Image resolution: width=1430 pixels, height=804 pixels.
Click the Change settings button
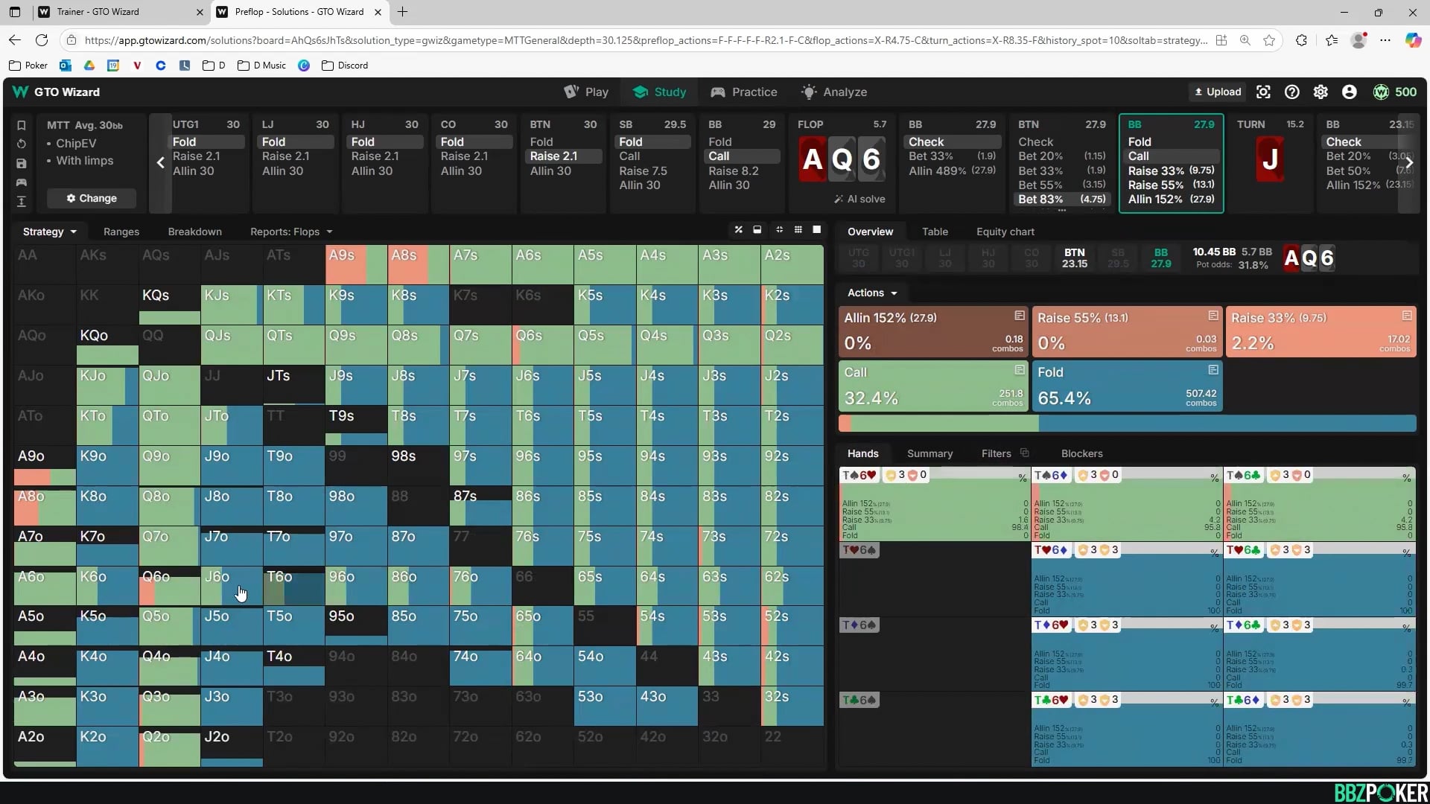[92, 198]
